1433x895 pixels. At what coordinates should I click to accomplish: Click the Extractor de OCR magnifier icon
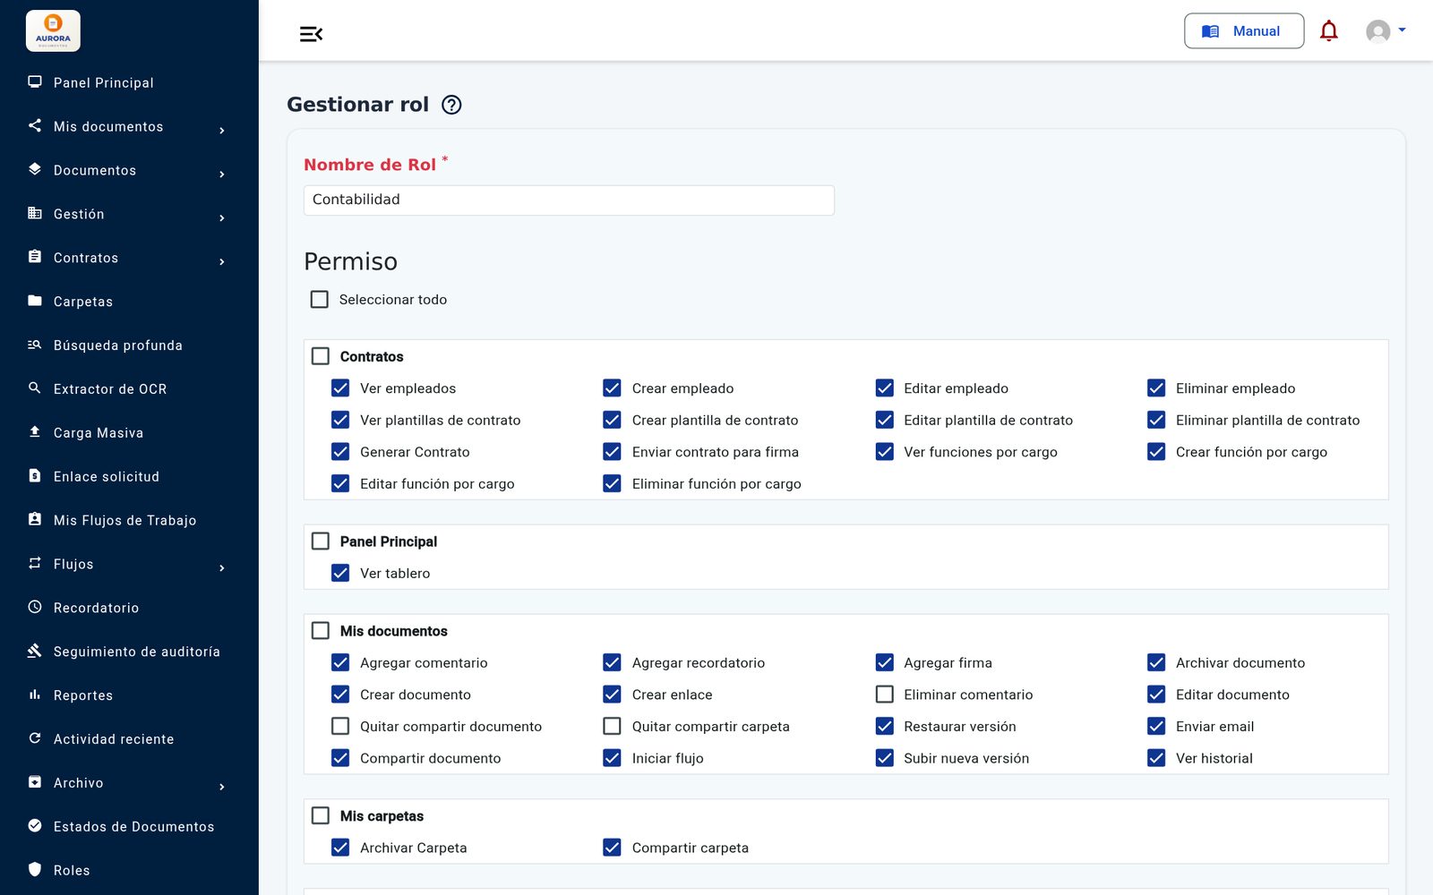(35, 388)
